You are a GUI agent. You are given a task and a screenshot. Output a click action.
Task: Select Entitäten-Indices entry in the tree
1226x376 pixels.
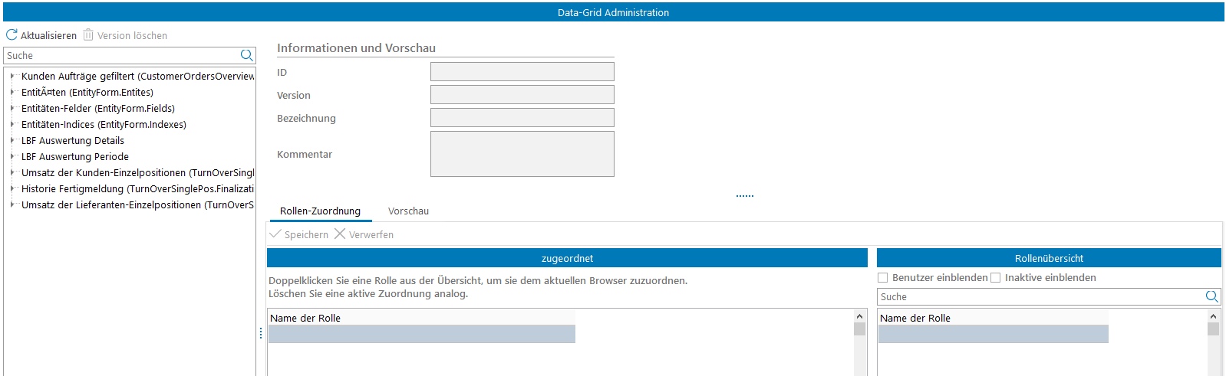coord(104,125)
